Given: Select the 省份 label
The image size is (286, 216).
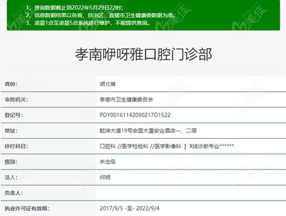Looking at the screenshot, I should pos(11,84).
